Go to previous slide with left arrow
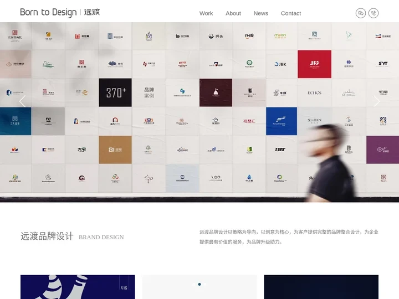Image resolution: width=399 pixels, height=299 pixels. tap(22, 101)
